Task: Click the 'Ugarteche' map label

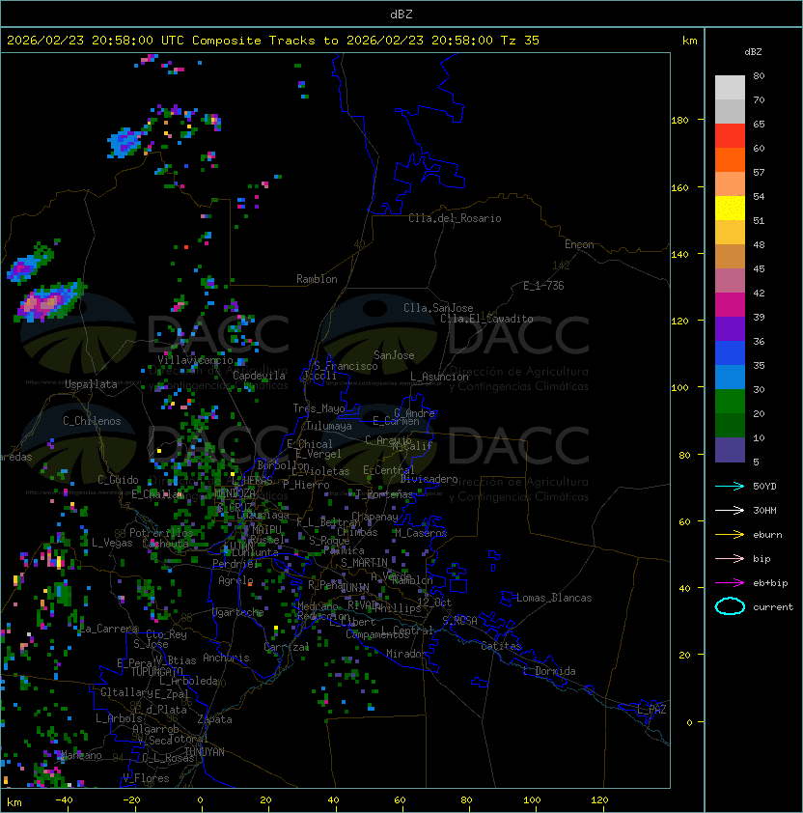Action: (238, 612)
